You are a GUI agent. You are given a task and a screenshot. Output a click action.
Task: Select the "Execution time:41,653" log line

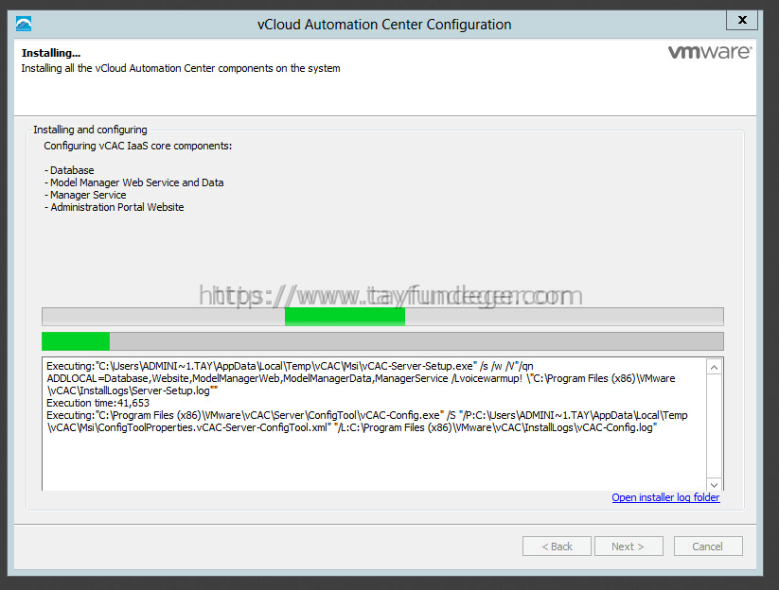click(x=97, y=403)
